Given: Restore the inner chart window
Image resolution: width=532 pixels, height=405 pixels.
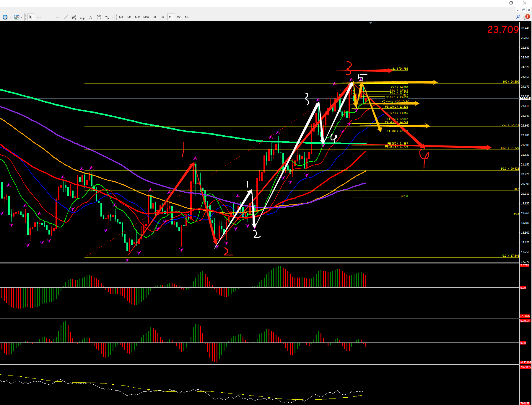Looking at the screenshot, I should (x=523, y=10).
